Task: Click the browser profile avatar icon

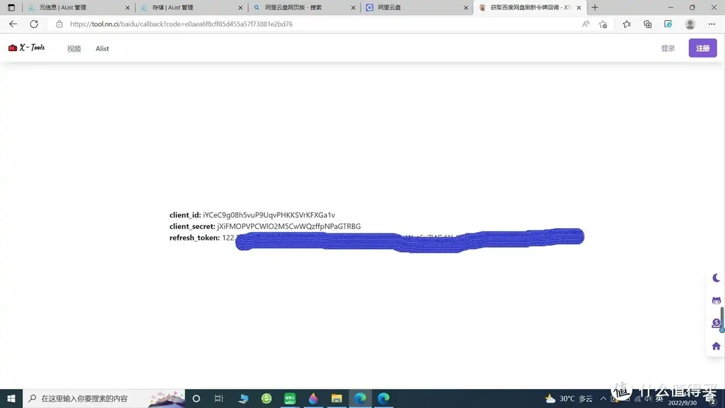Action: pyautogui.click(x=690, y=23)
